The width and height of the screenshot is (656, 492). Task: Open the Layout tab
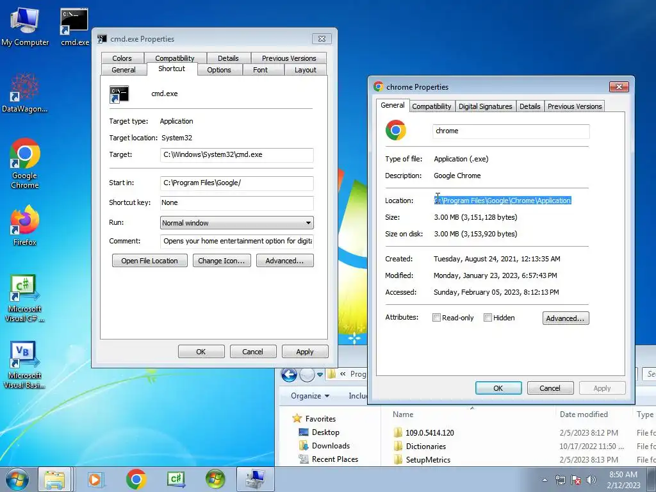pos(306,70)
